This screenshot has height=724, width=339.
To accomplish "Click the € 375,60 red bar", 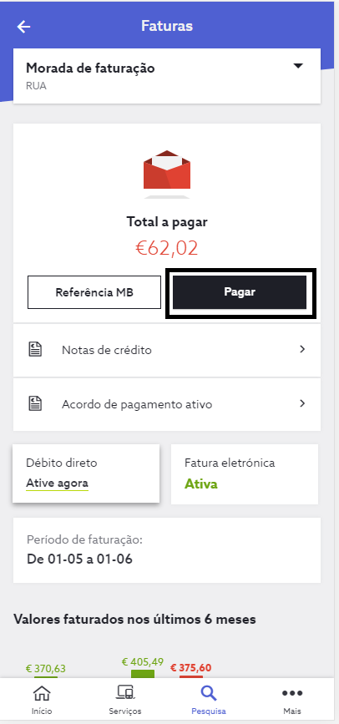I will [191, 677].
